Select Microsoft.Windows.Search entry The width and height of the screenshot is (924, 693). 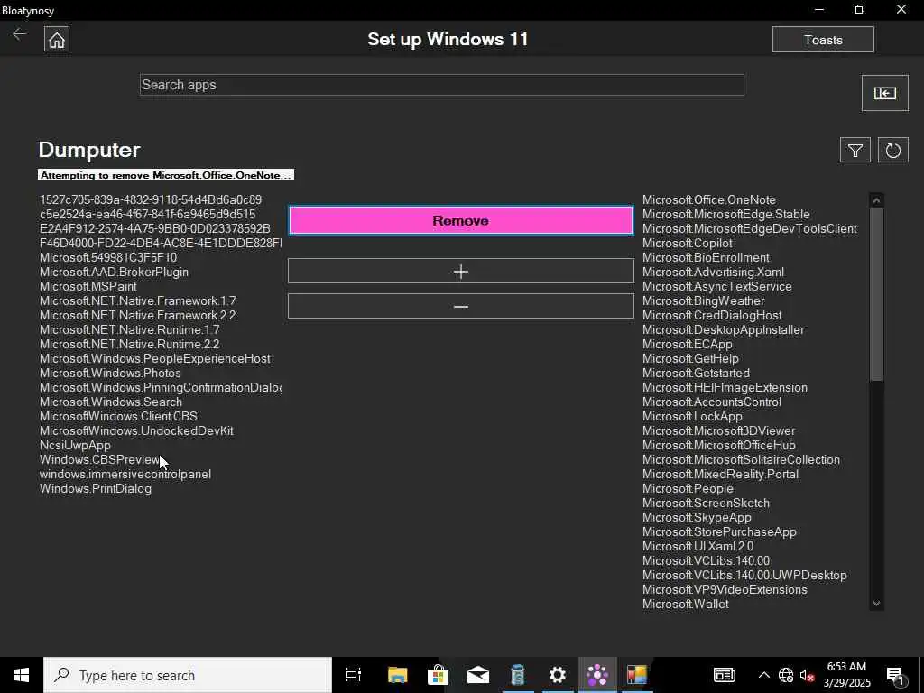pos(111,402)
